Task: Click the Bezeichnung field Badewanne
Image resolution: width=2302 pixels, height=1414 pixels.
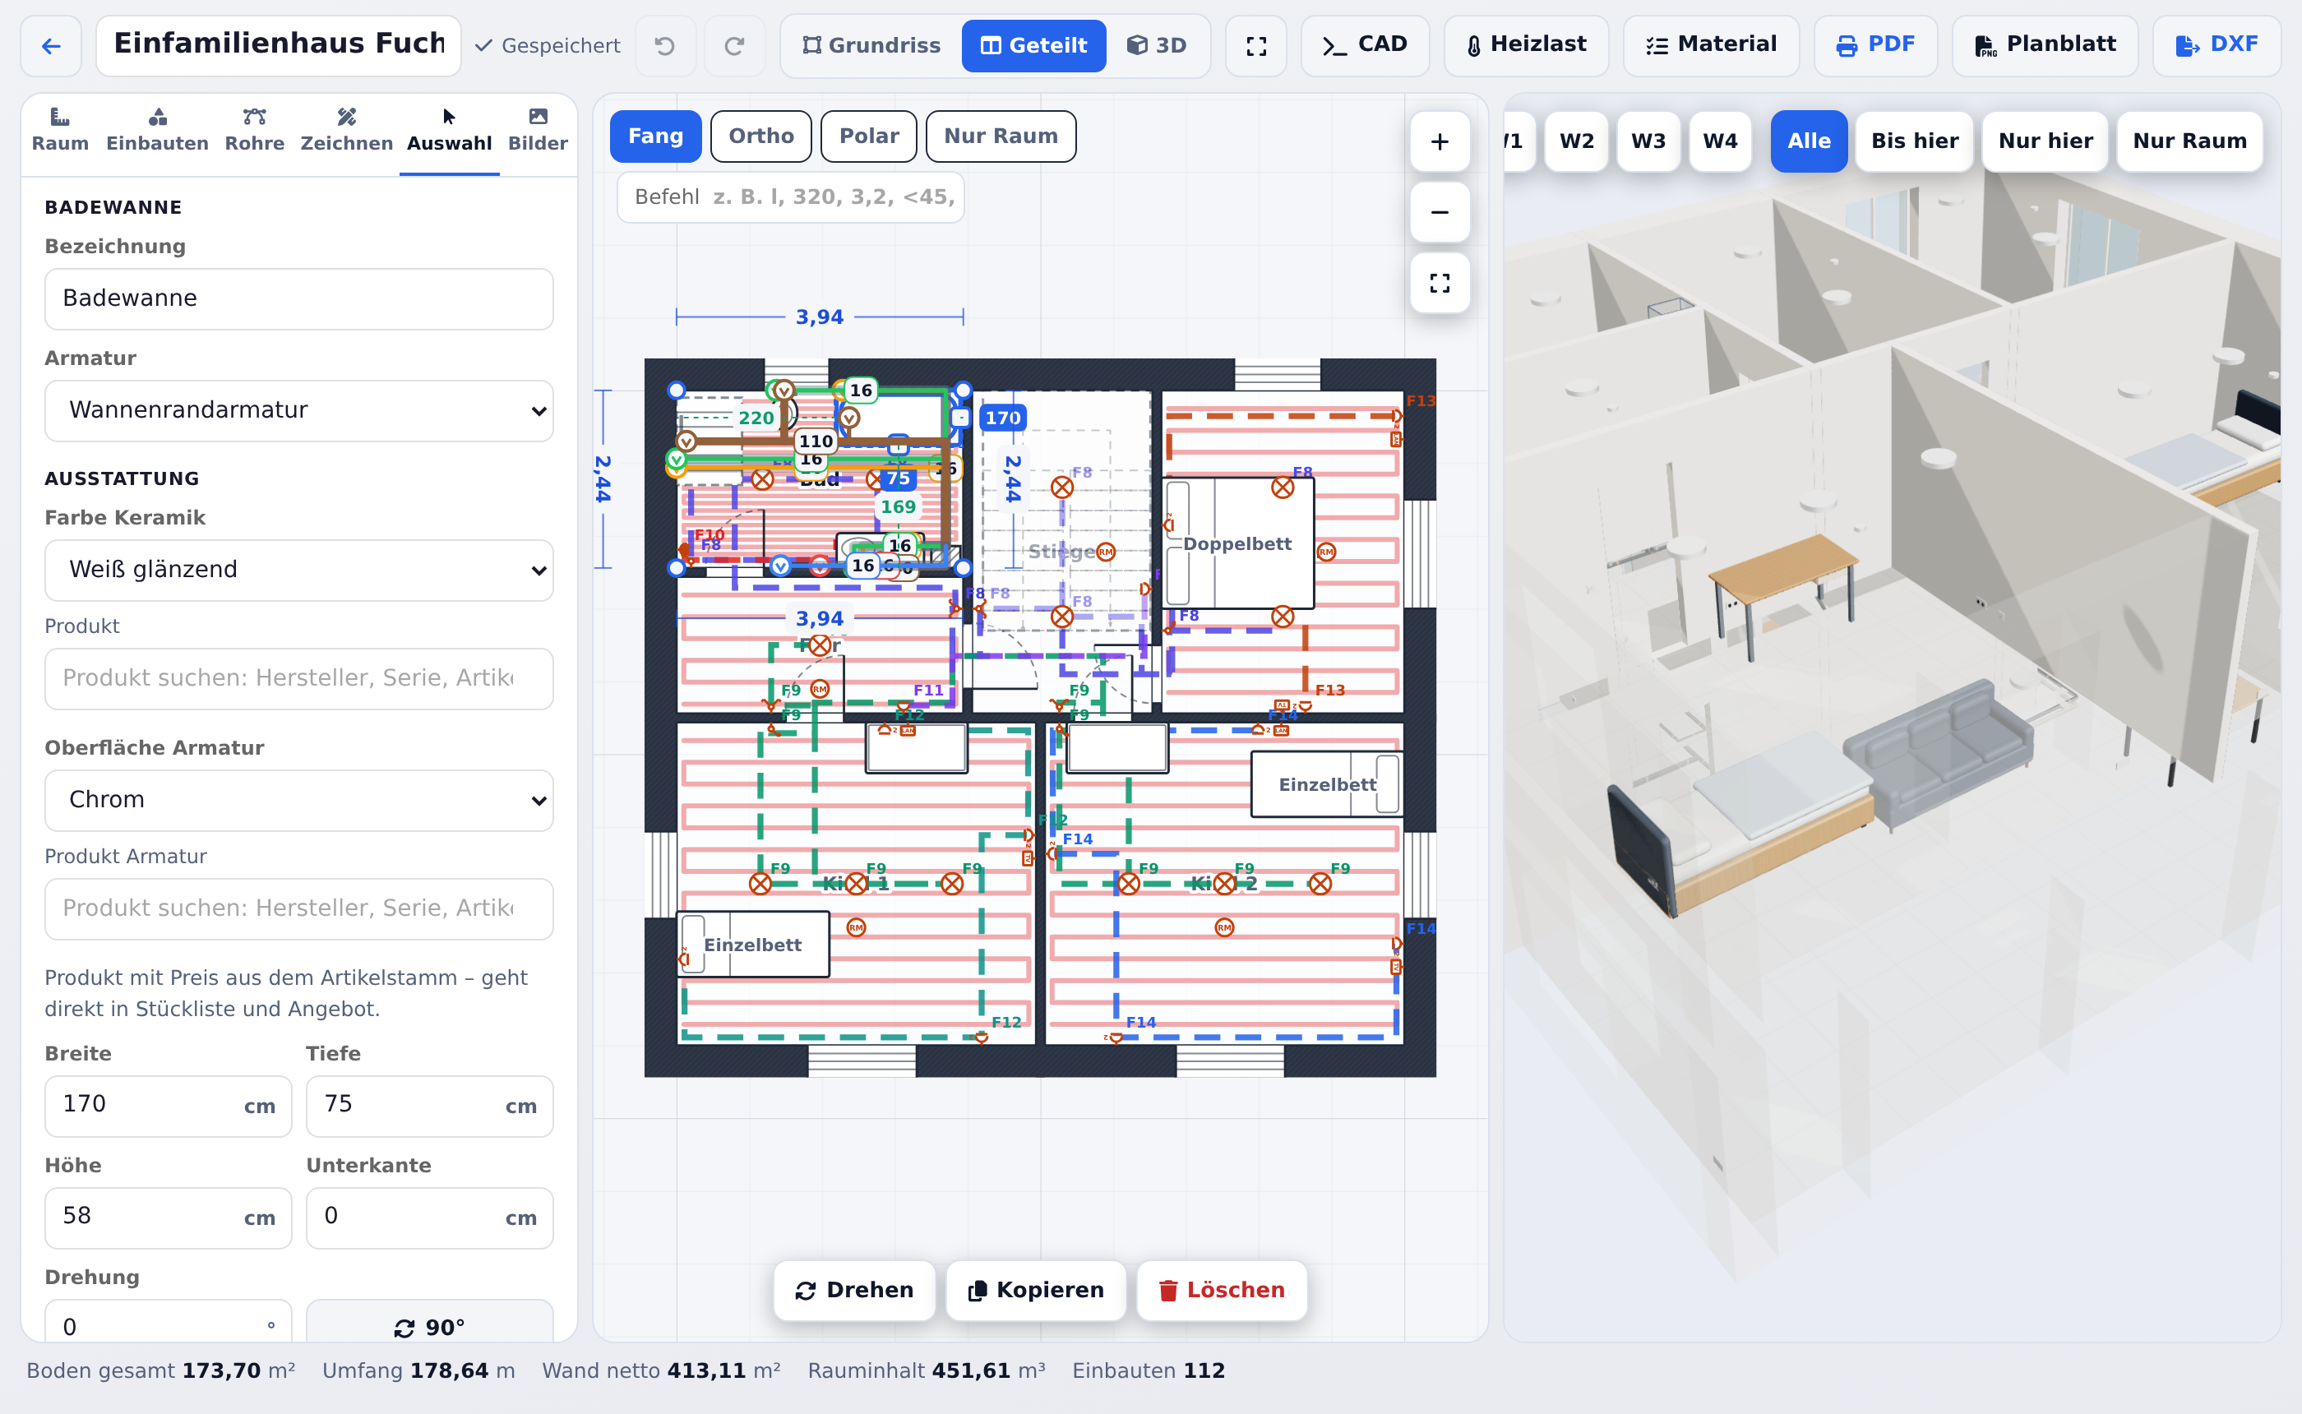Action: (x=299, y=298)
